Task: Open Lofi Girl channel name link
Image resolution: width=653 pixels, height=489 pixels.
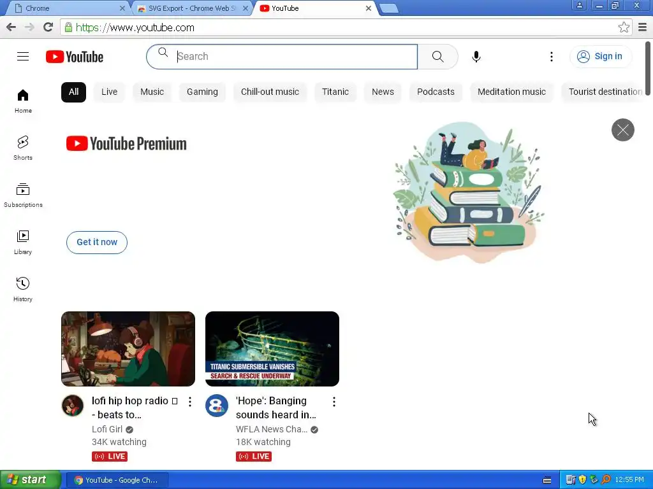Action: point(107,429)
